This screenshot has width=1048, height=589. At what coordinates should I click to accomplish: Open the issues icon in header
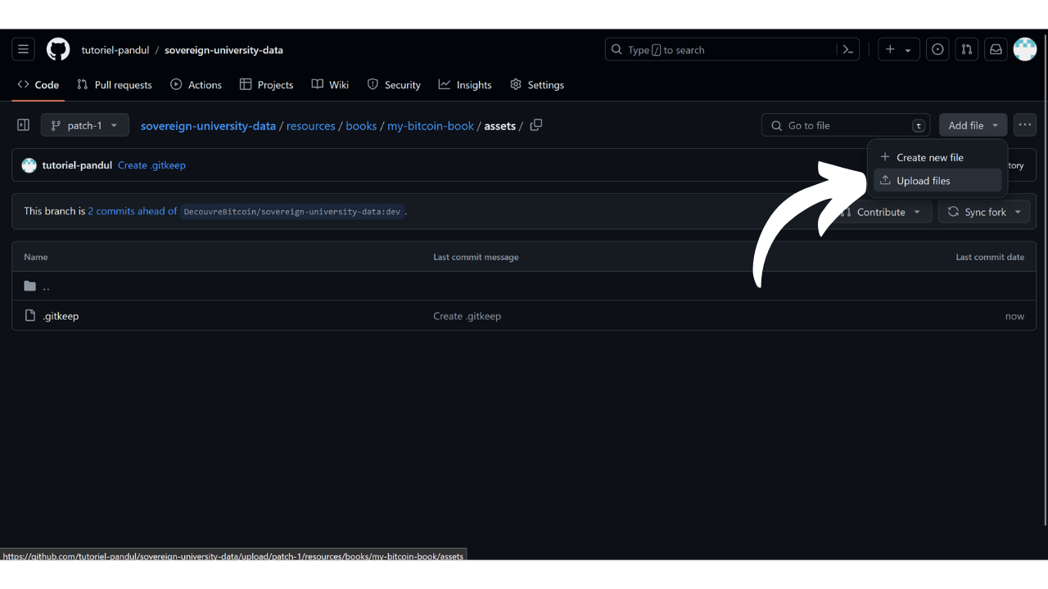pos(937,49)
